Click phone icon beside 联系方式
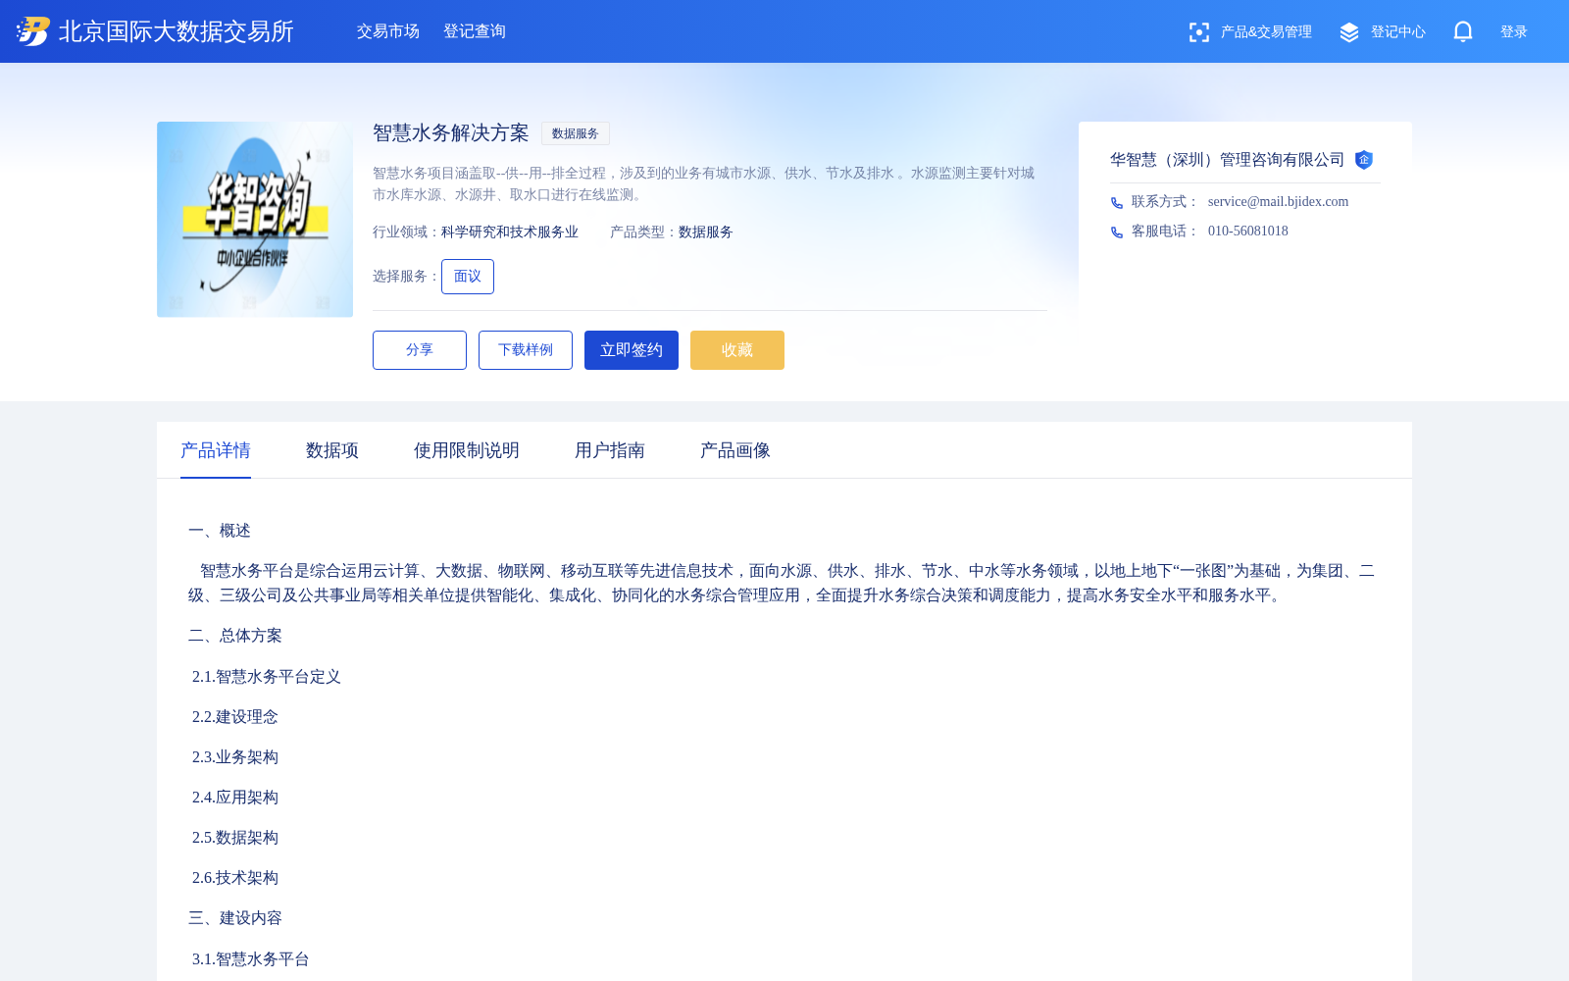 tap(1116, 202)
